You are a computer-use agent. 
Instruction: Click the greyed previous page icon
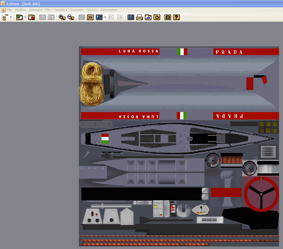coord(111,17)
